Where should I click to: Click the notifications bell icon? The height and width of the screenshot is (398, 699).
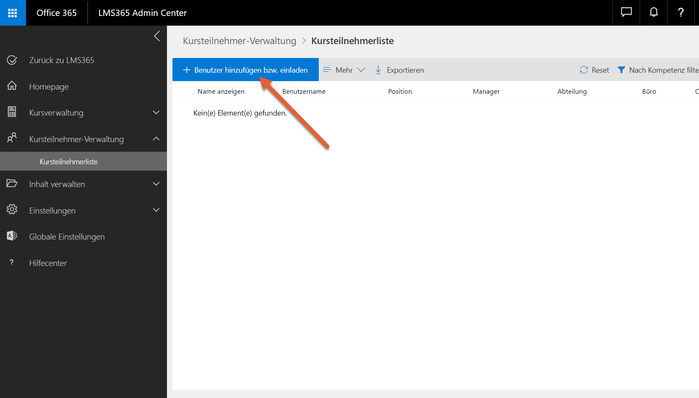click(654, 13)
